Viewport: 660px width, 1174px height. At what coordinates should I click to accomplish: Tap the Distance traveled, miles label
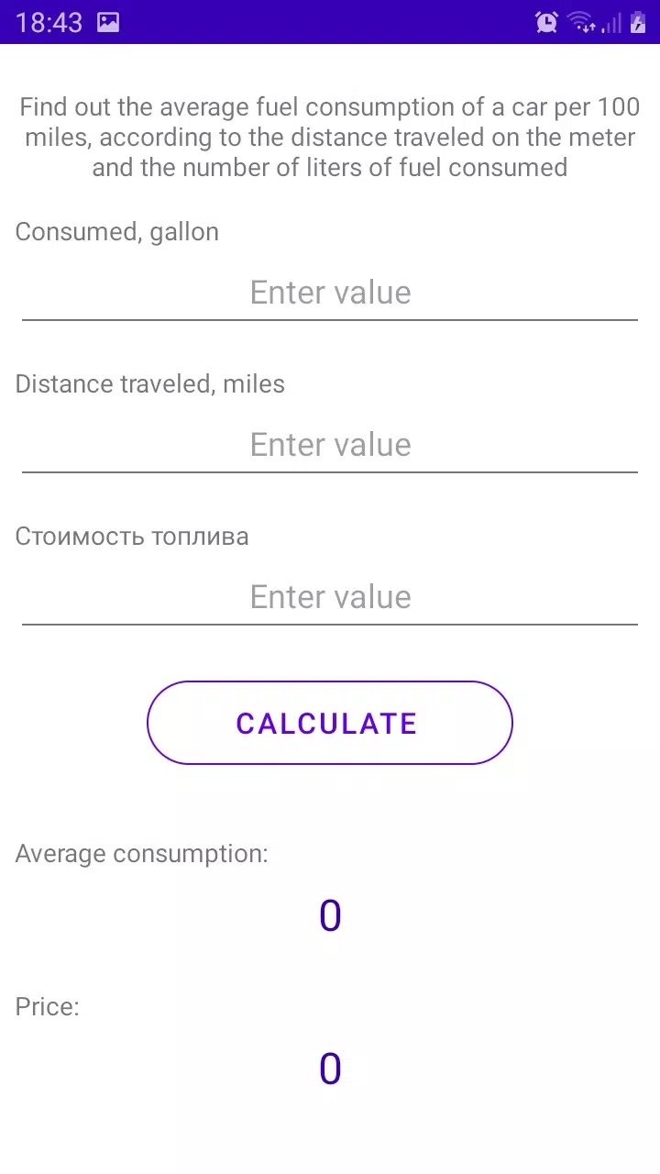pyautogui.click(x=150, y=384)
